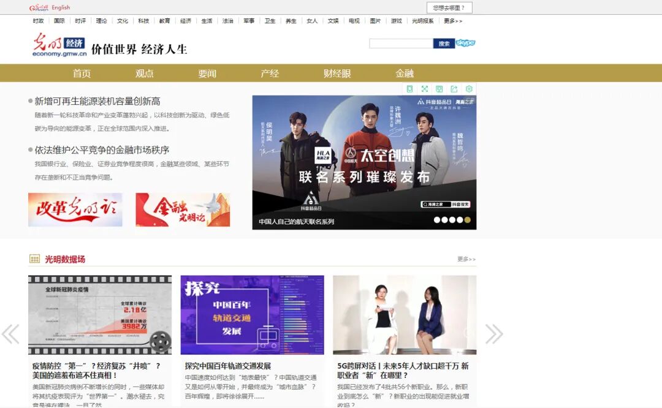Go to the 军事 channel
This screenshot has width=662, height=408.
(249, 21)
